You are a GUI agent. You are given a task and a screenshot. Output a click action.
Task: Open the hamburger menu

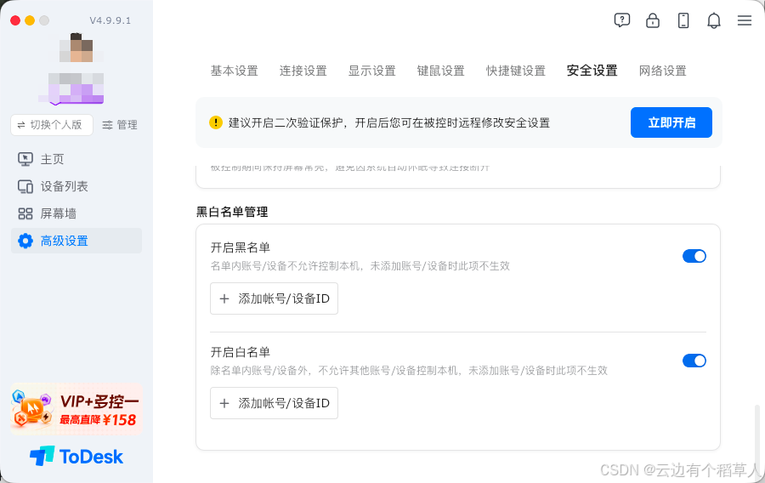(x=745, y=20)
